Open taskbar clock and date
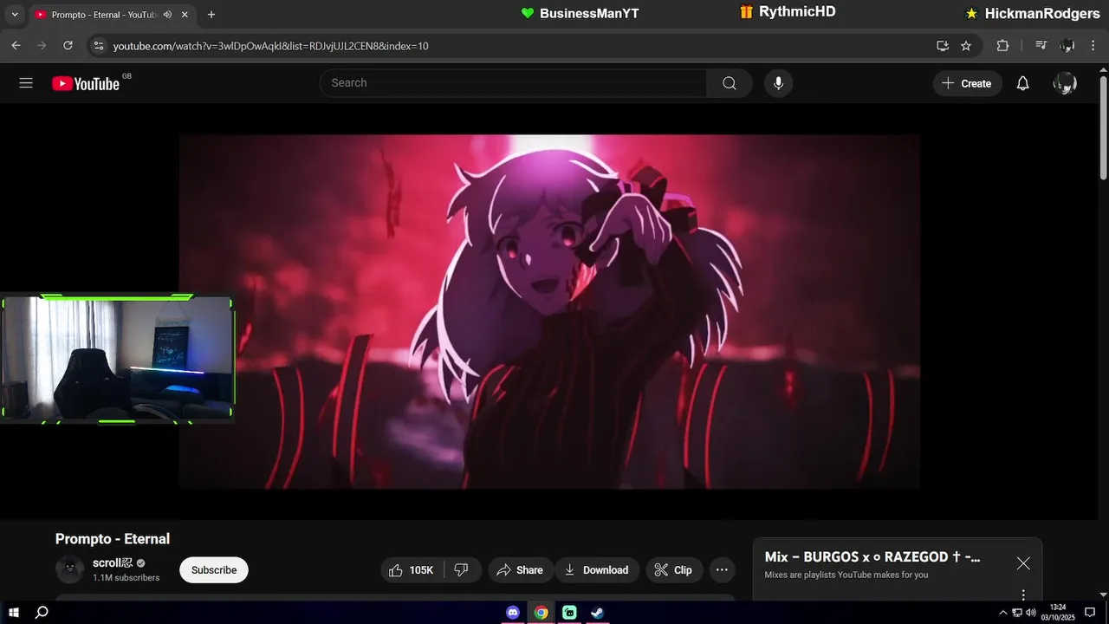Image resolution: width=1109 pixels, height=624 pixels. tap(1058, 613)
